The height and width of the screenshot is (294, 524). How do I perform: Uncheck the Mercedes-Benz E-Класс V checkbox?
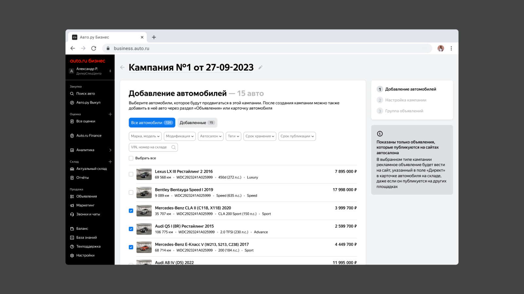[131, 247]
